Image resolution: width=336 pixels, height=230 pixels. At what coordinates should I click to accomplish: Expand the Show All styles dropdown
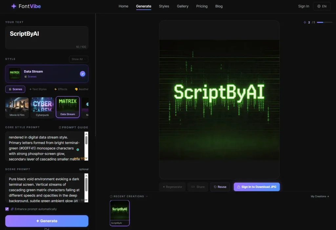[78, 59]
